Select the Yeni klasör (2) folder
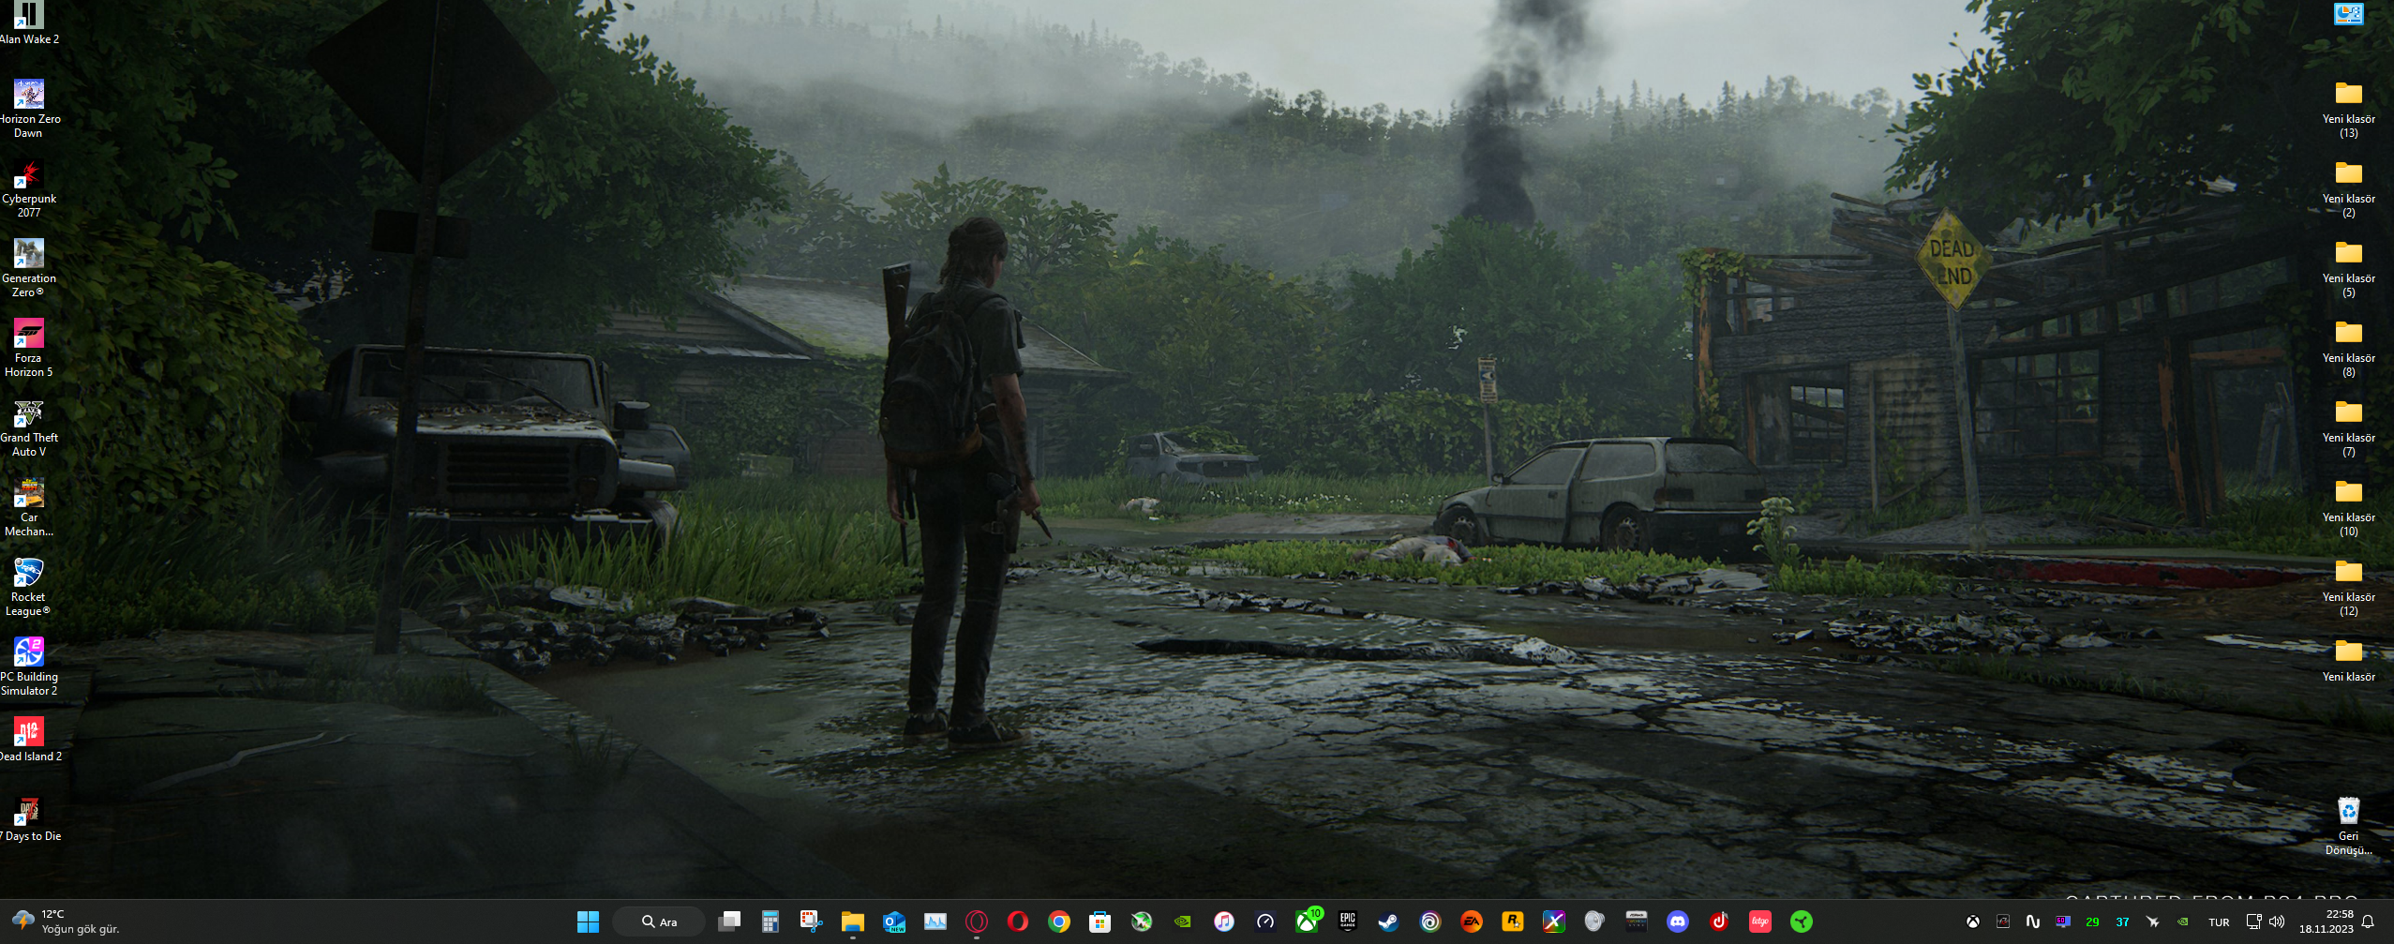This screenshot has height=944, width=2394. click(2348, 188)
